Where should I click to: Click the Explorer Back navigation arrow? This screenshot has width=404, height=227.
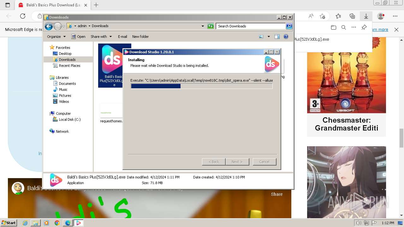[49, 26]
